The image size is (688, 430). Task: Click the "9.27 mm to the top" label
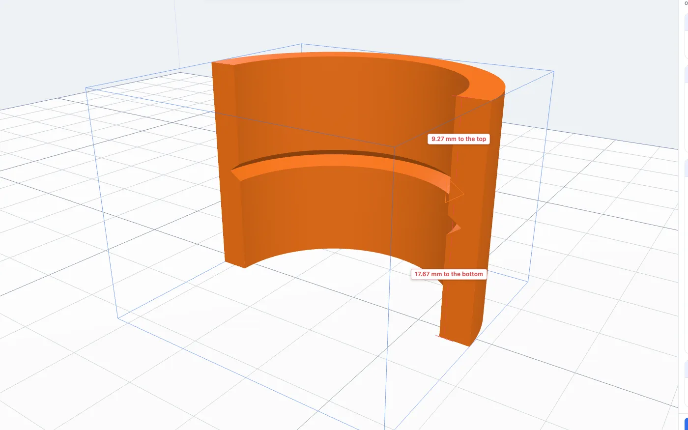[x=459, y=139]
